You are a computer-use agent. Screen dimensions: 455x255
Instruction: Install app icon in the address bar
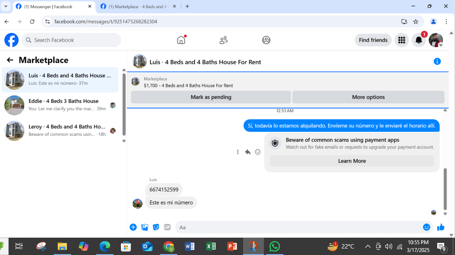click(x=404, y=22)
